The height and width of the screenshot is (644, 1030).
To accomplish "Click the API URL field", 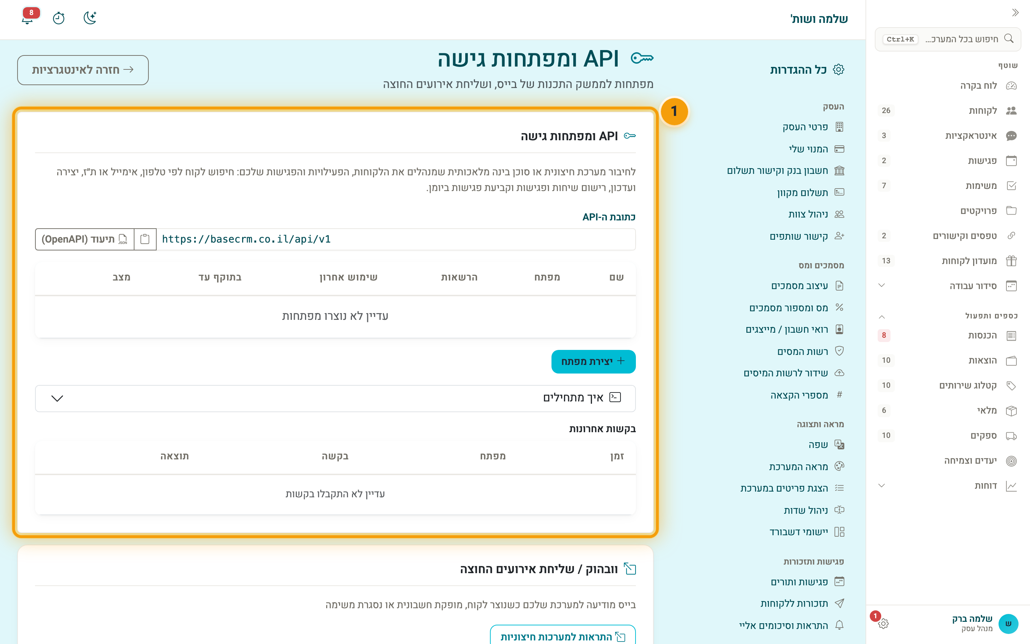I will point(396,239).
